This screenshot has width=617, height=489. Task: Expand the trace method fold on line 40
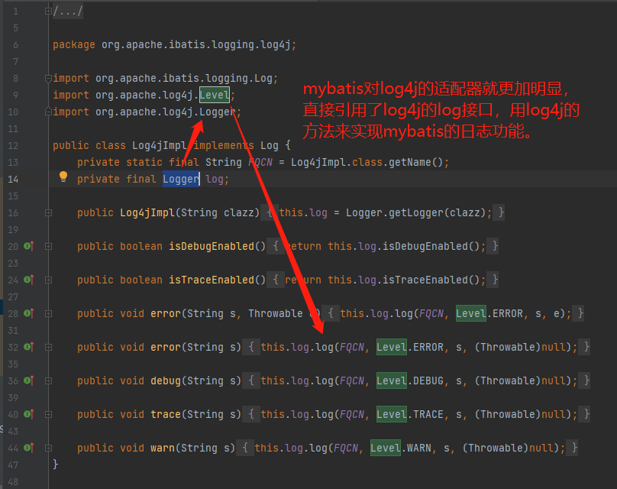tap(48, 414)
